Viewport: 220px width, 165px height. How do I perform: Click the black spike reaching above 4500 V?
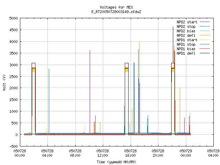coord(173,45)
